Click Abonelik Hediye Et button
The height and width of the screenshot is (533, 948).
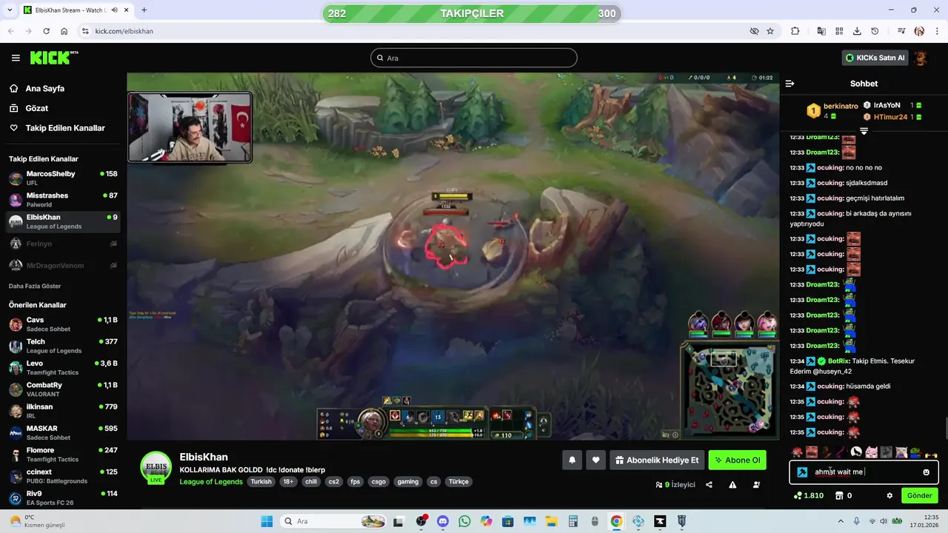tap(656, 460)
